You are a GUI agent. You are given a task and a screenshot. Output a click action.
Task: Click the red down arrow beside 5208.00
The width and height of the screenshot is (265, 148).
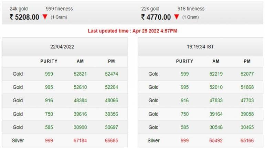45,17
